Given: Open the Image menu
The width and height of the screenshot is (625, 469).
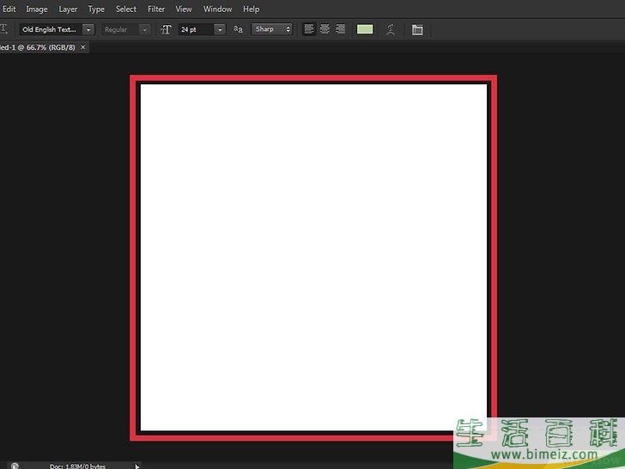Looking at the screenshot, I should pyautogui.click(x=37, y=9).
